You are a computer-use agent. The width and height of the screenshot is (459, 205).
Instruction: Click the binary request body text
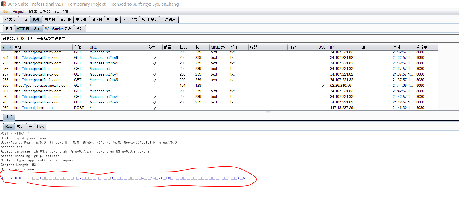point(123,178)
